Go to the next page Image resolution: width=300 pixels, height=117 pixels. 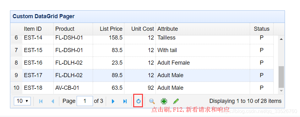click(x=113, y=101)
